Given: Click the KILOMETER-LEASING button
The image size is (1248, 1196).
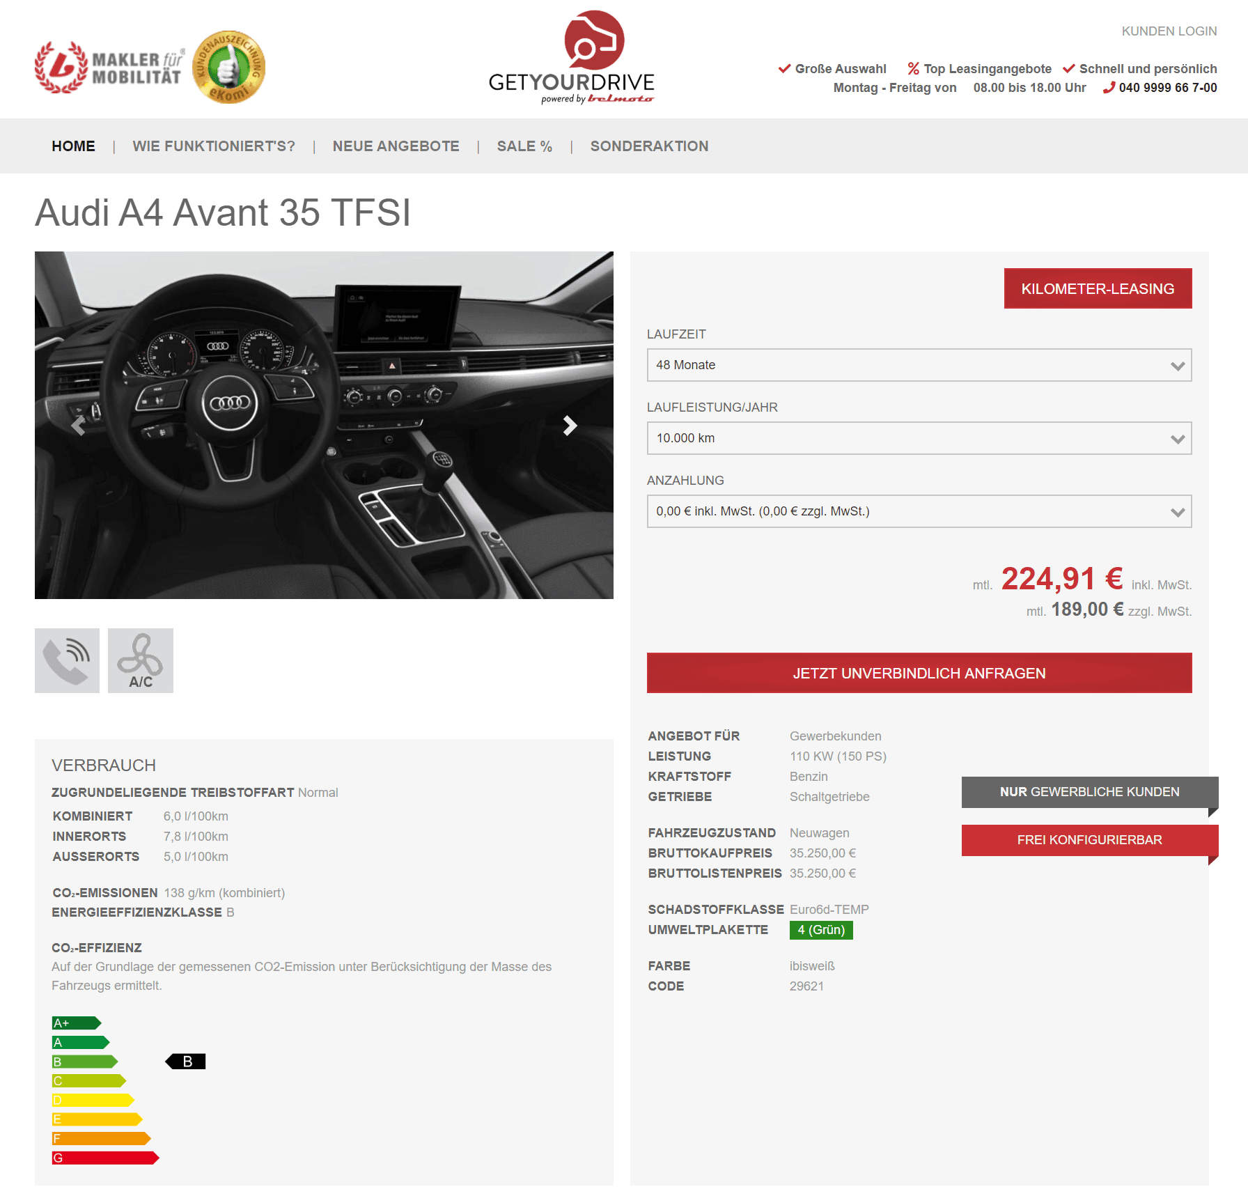Looking at the screenshot, I should 1098,288.
